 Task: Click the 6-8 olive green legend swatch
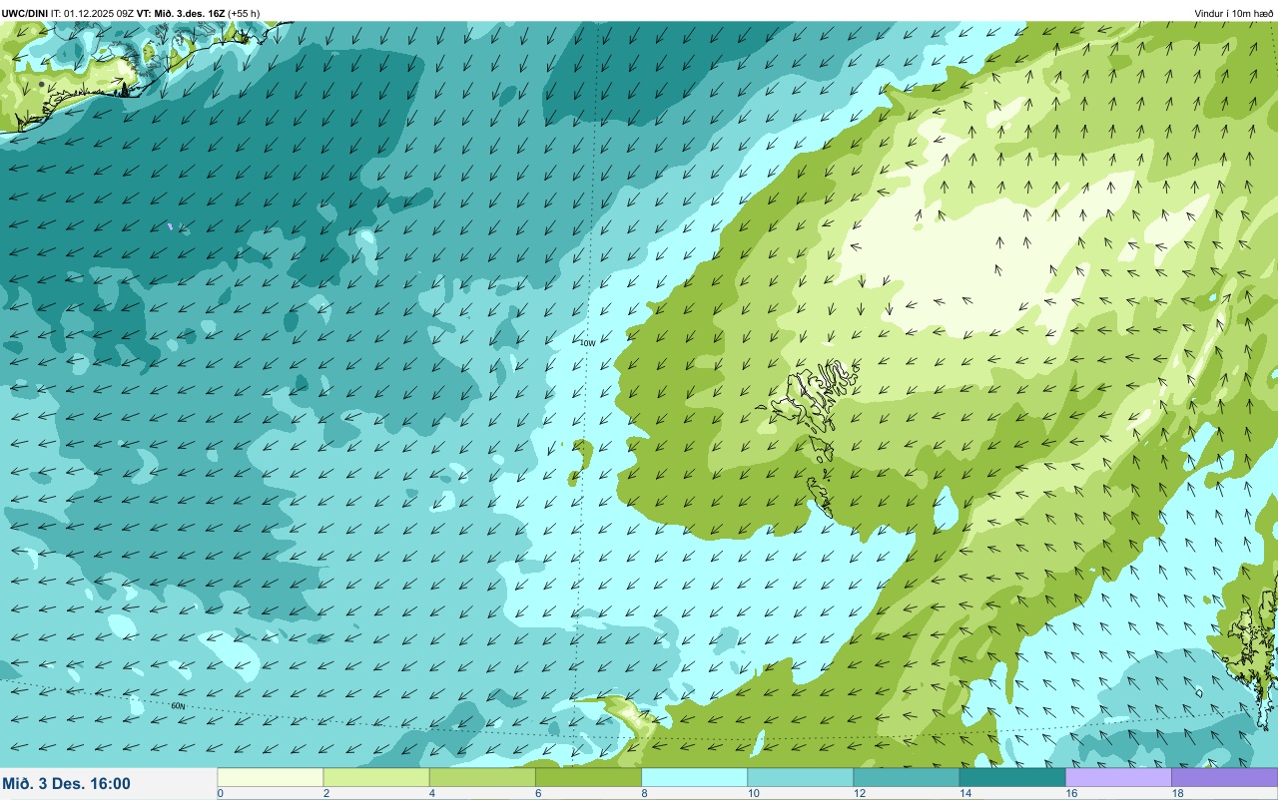[x=588, y=777]
